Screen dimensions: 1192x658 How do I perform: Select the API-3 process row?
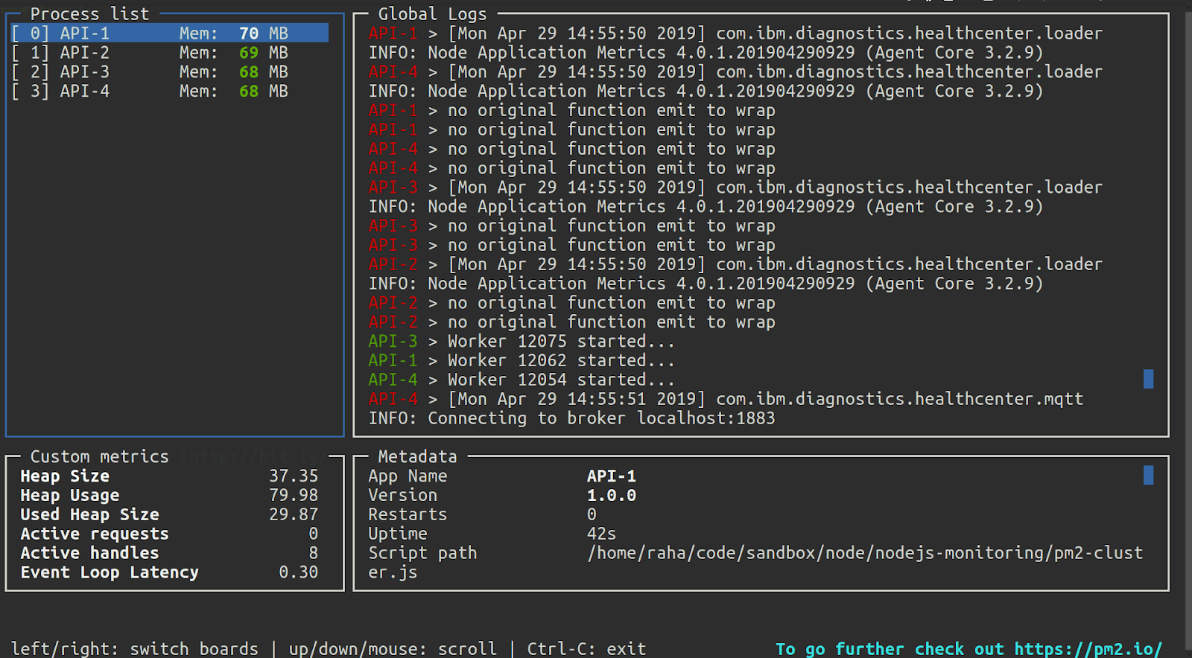pos(169,72)
